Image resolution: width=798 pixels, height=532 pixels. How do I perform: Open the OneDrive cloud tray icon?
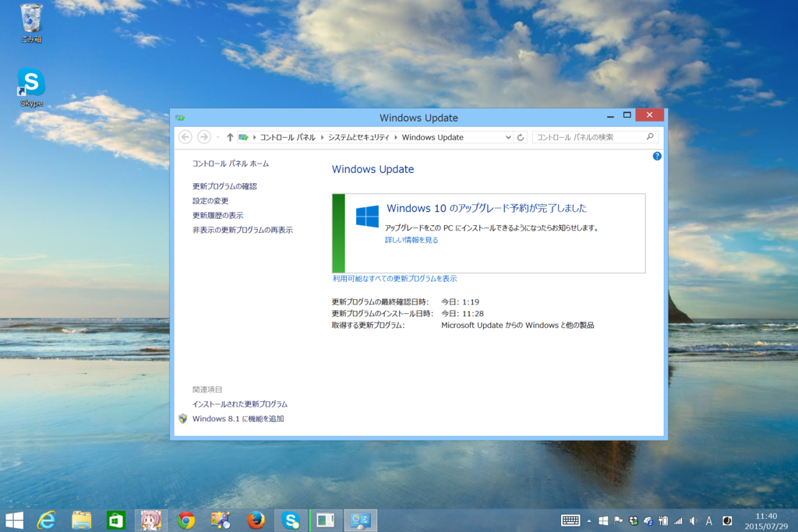point(648,521)
